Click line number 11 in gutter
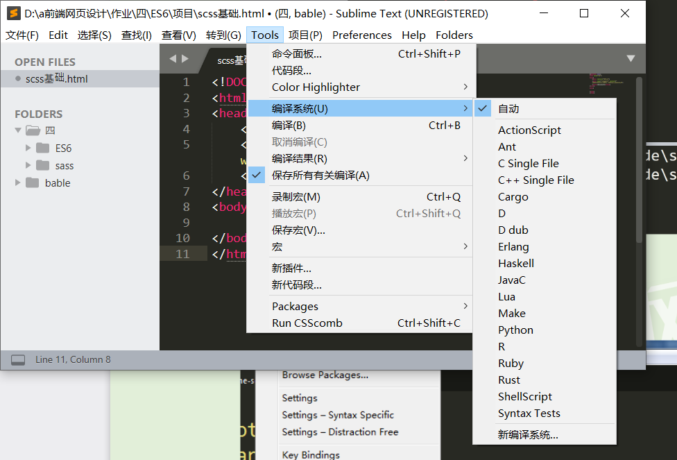 [x=182, y=253]
